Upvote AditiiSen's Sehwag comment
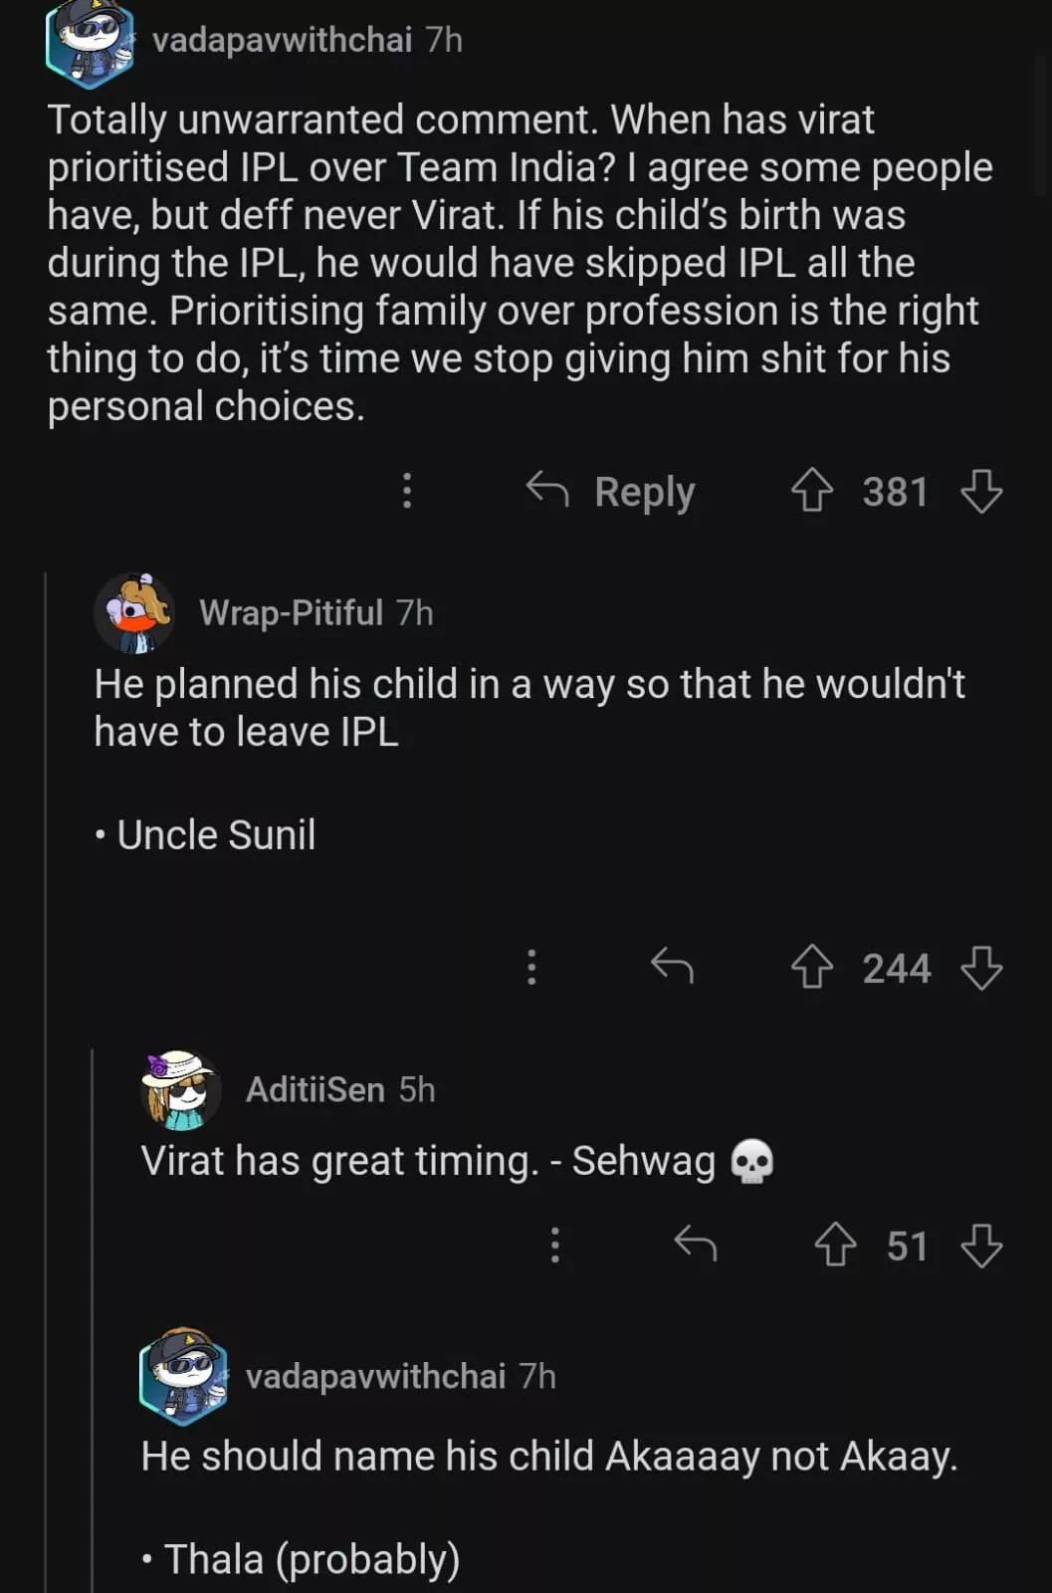The width and height of the screenshot is (1052, 1593). coord(836,1245)
